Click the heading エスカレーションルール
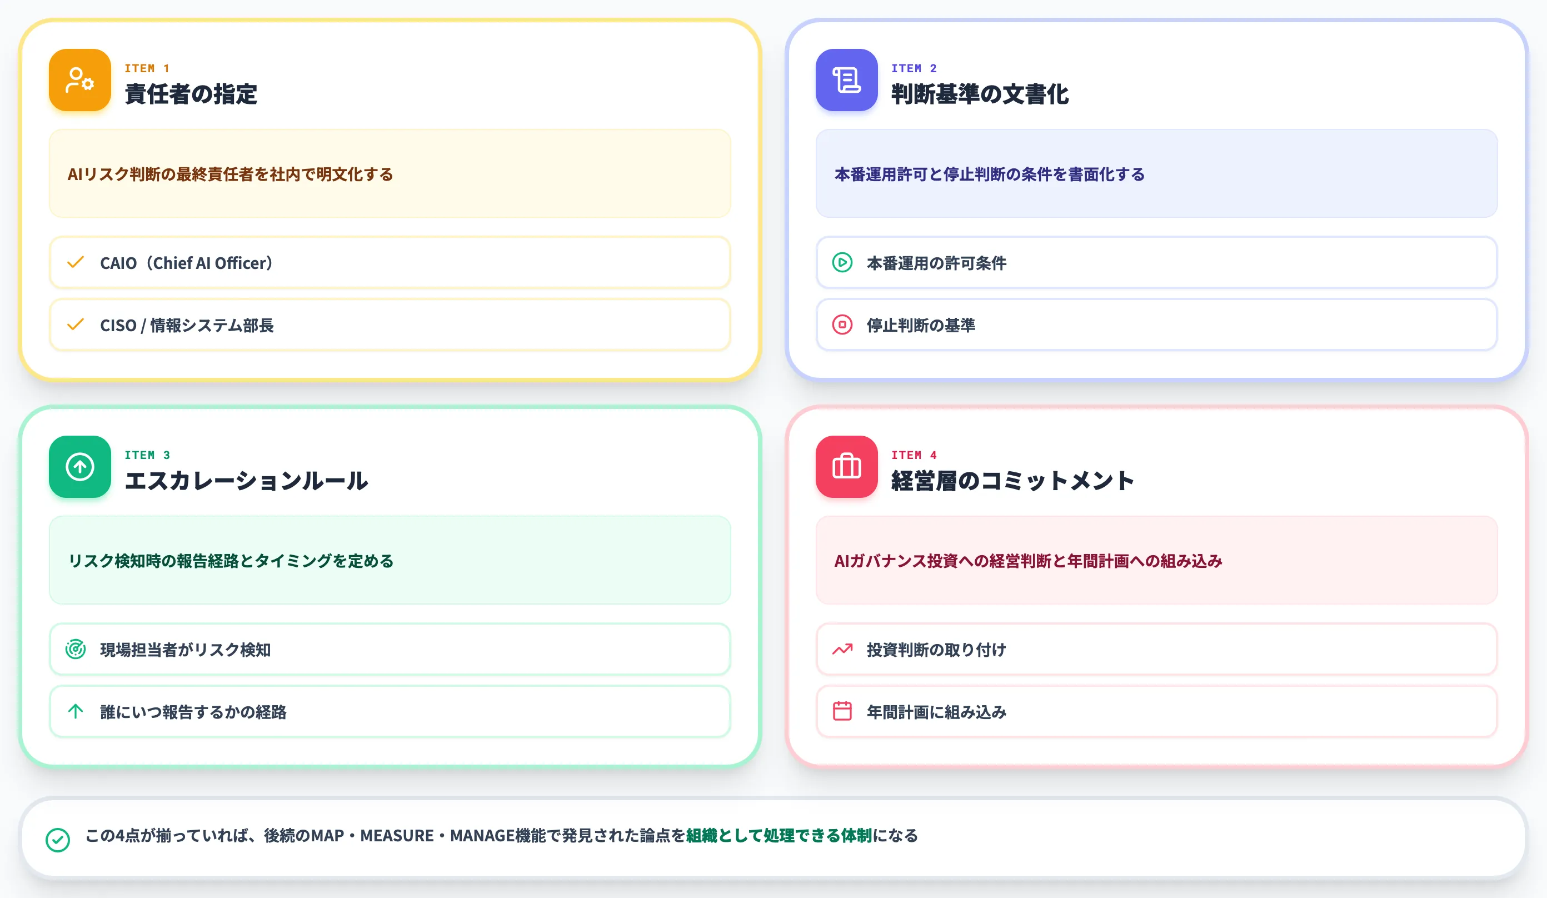The height and width of the screenshot is (898, 1547). (x=246, y=481)
